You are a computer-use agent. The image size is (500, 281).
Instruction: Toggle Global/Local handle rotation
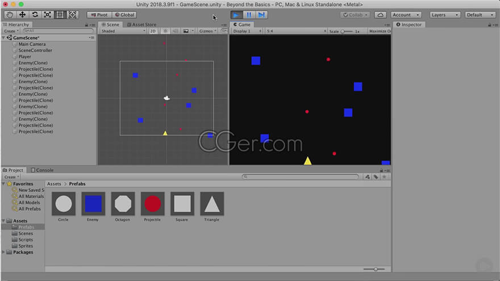coord(124,15)
